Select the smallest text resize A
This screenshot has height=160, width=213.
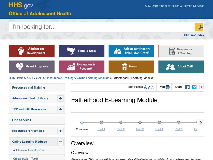pyautogui.click(x=153, y=87)
